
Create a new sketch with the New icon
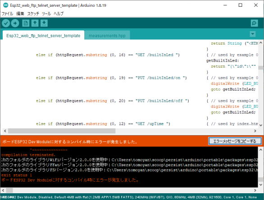(26, 23)
